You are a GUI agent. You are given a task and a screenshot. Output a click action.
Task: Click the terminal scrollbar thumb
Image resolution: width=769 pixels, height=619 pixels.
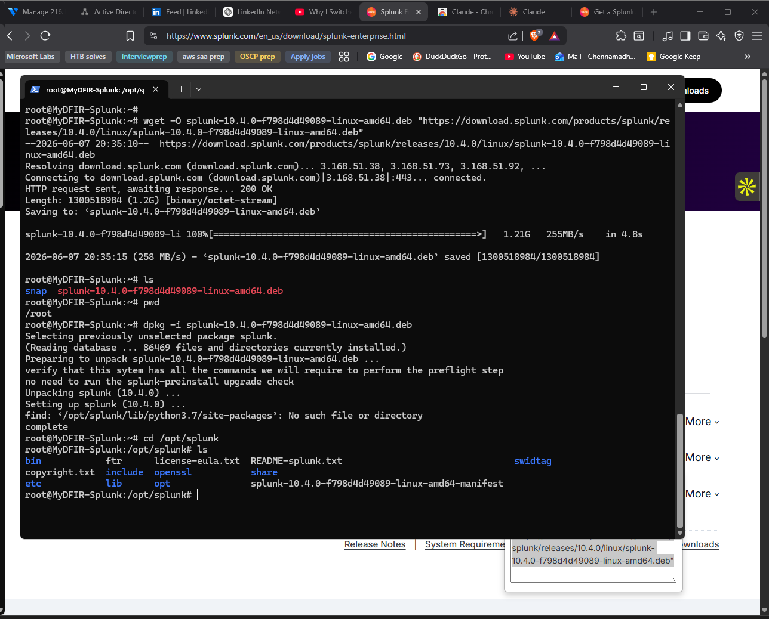pyautogui.click(x=679, y=471)
